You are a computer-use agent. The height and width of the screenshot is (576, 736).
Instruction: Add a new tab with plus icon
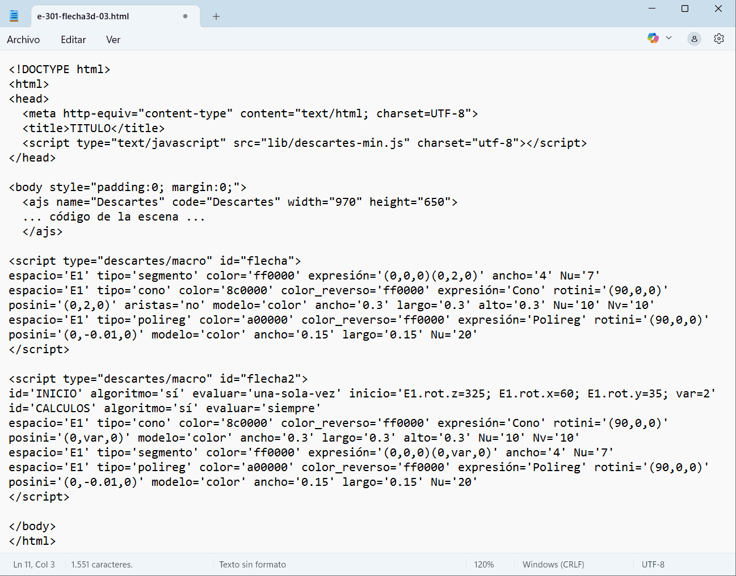[x=216, y=16]
